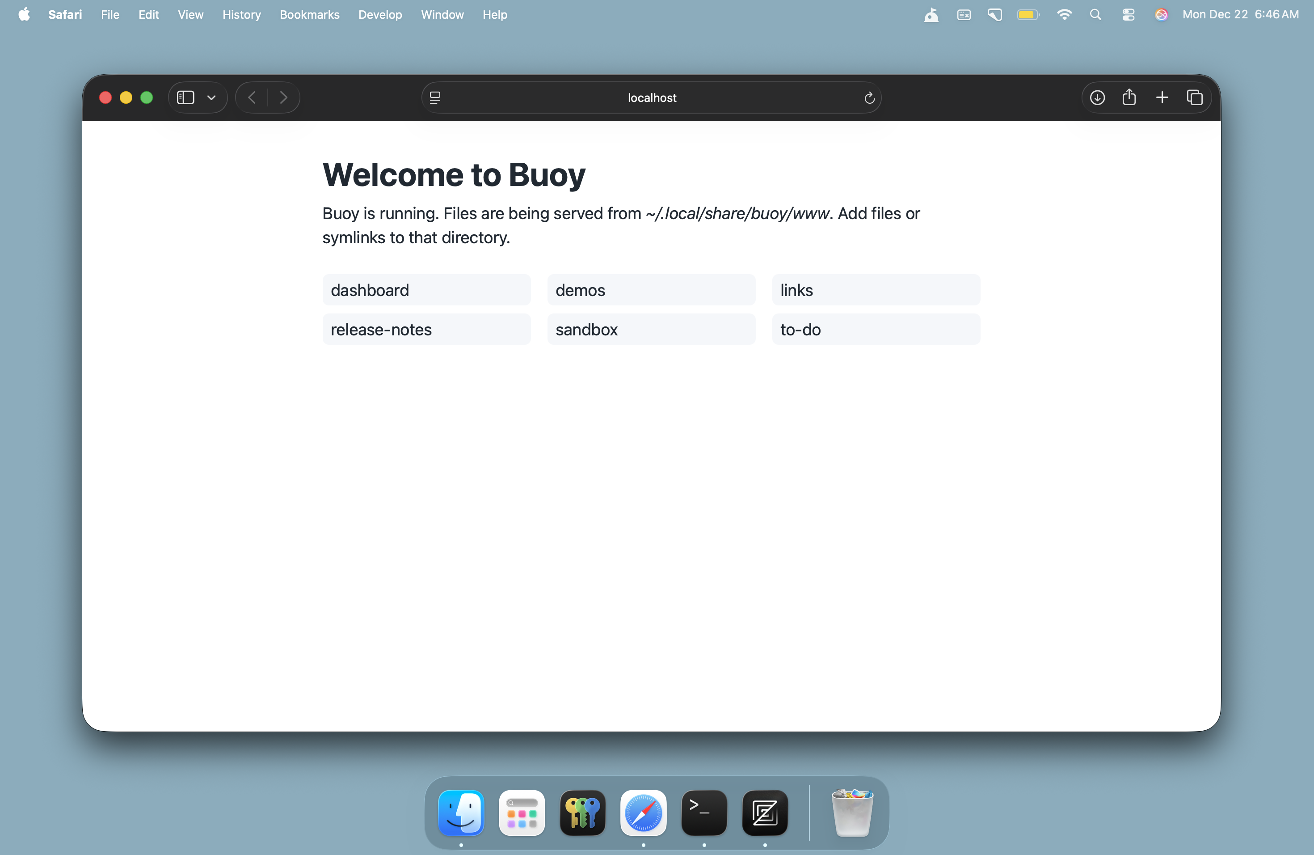
Task: Show the tab overview
Action: (x=1194, y=98)
